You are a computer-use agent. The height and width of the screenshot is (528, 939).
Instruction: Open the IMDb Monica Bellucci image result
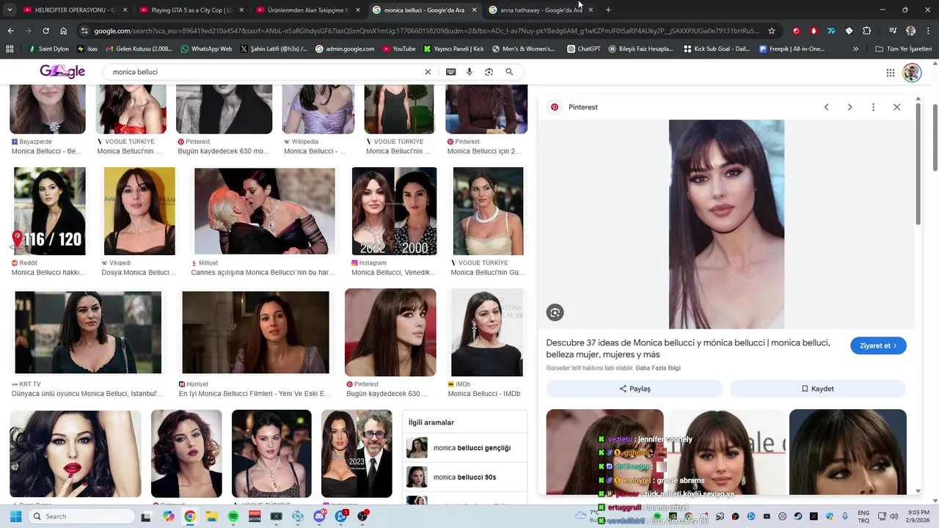pos(487,332)
